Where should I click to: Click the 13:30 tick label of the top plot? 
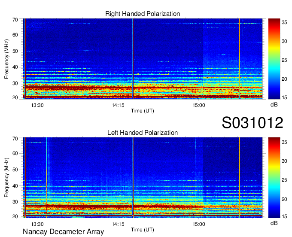pos(37,105)
